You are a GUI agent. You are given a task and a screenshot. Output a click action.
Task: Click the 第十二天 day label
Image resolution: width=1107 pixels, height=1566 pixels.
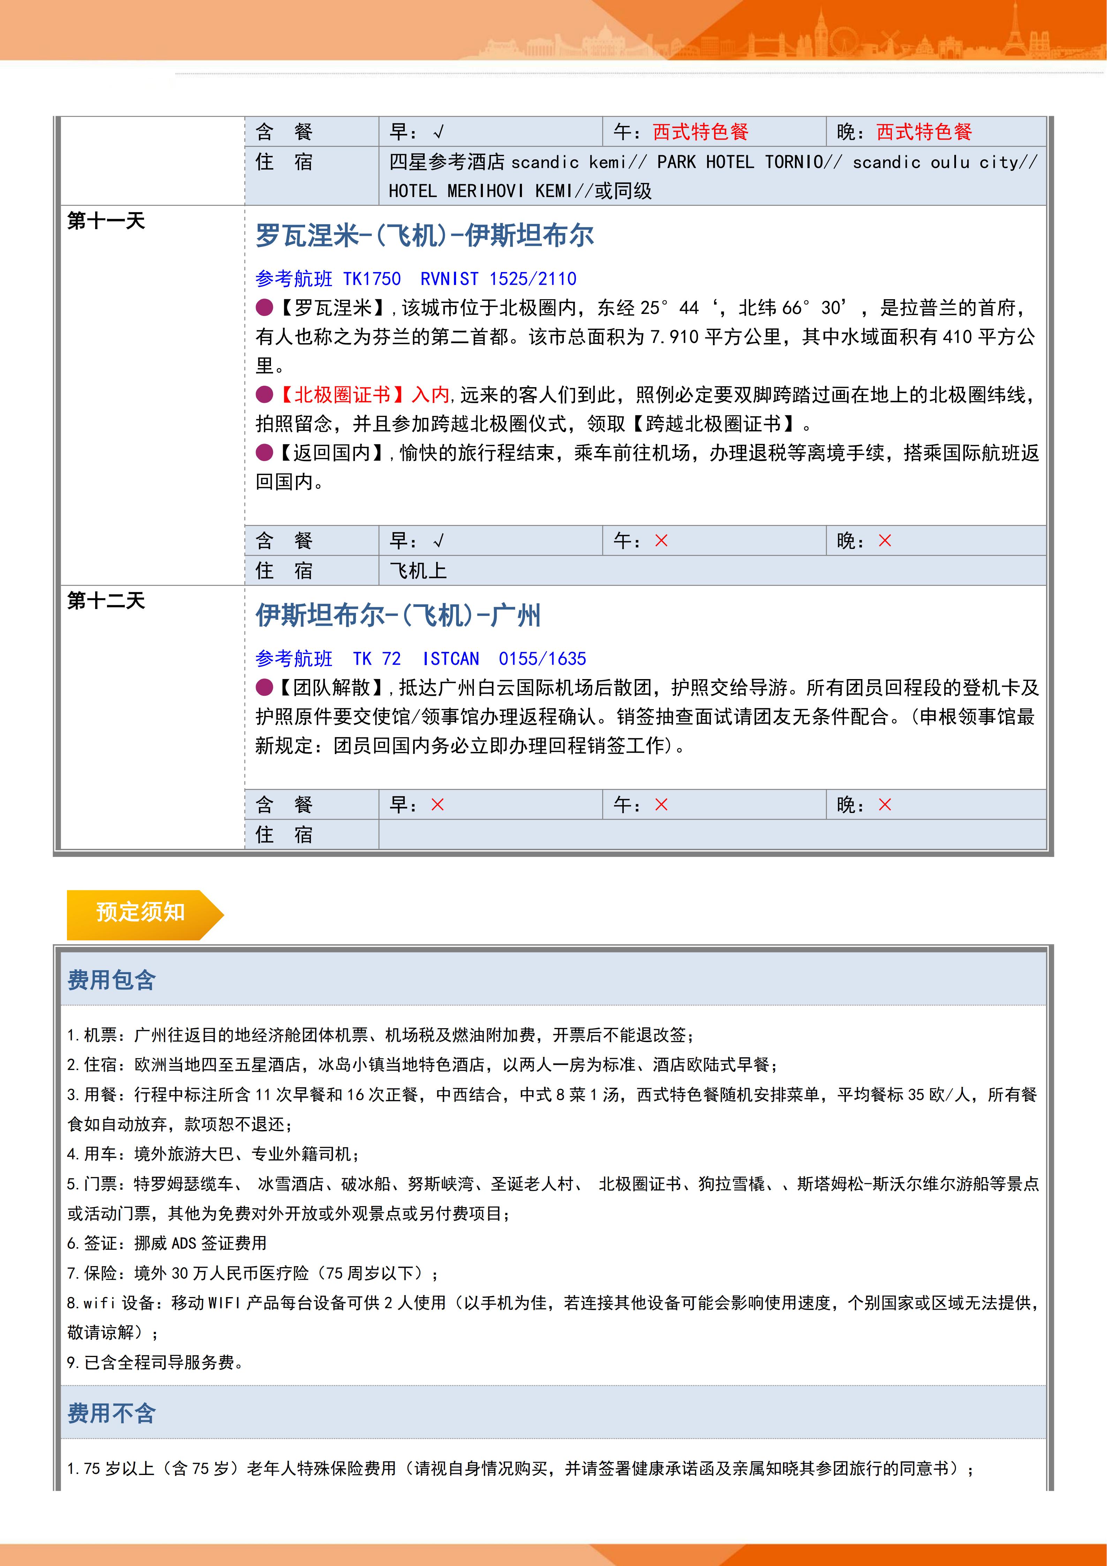click(106, 601)
